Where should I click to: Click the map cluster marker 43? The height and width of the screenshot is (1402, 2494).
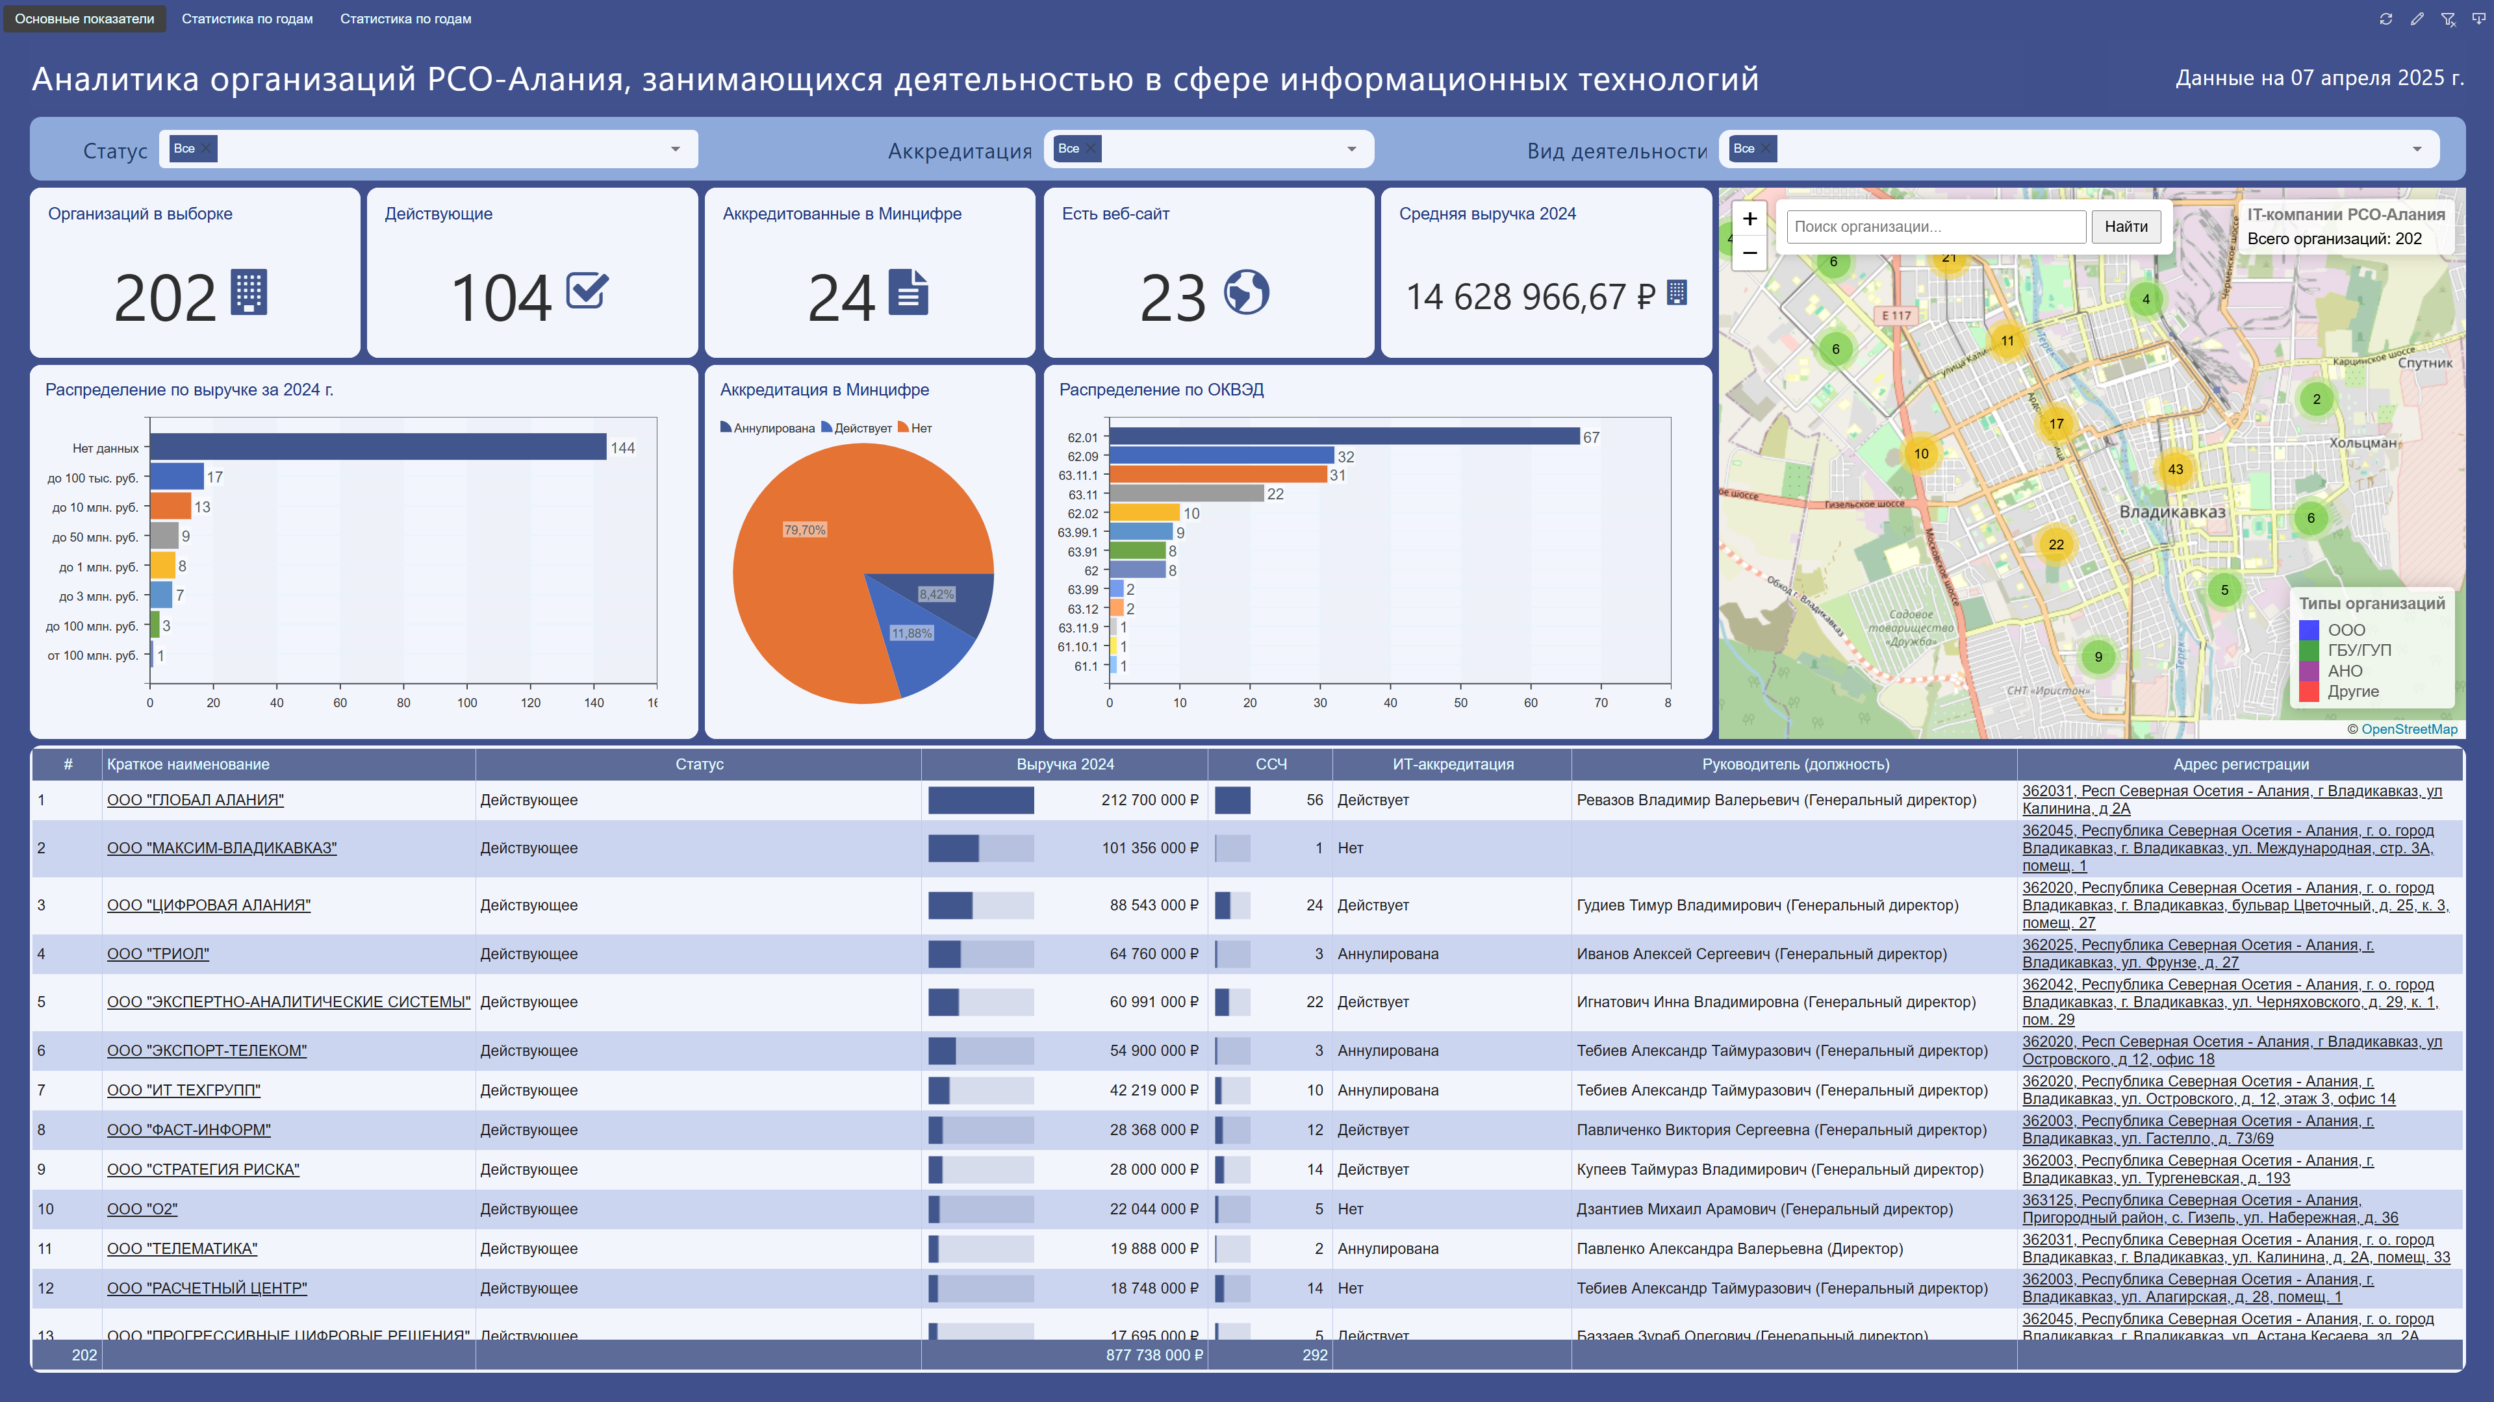tap(2174, 469)
